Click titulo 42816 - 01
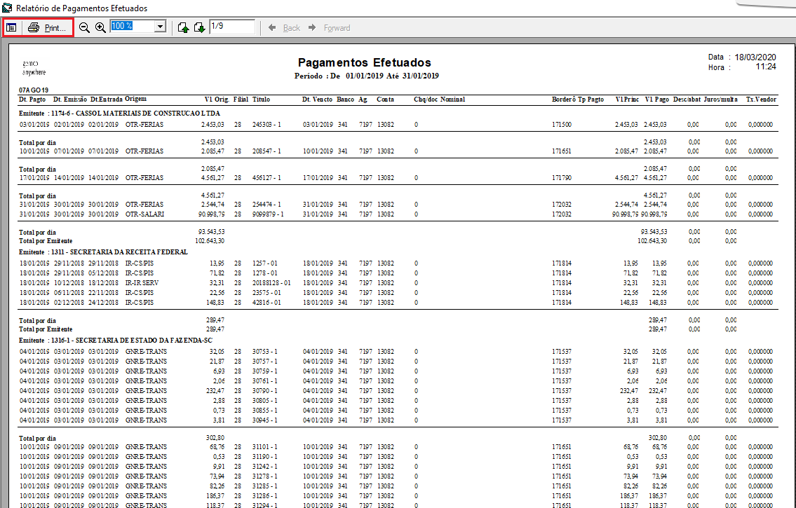 (x=267, y=303)
